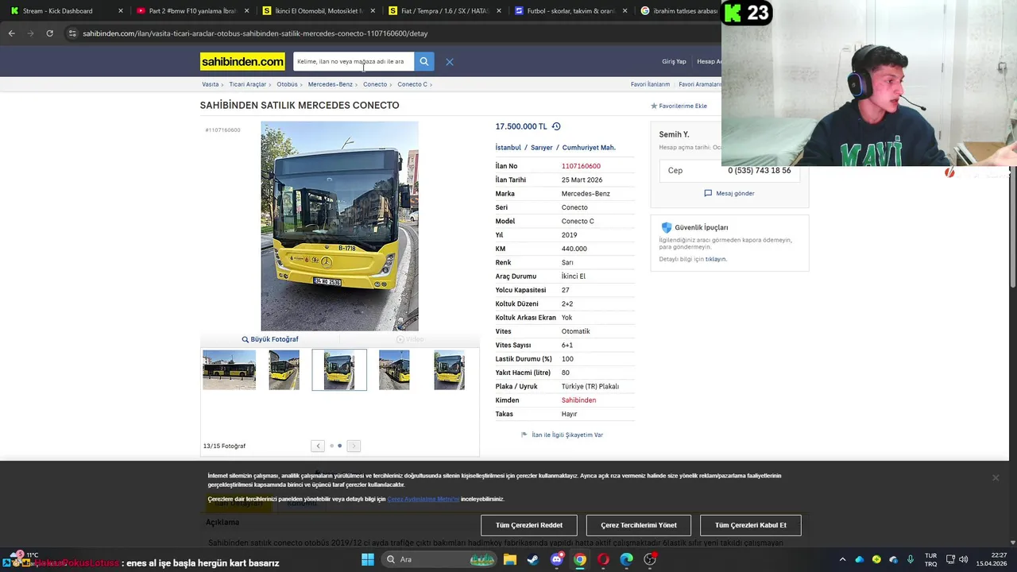Viewport: 1017px width, 572px height.
Task: Clear the search box with the X icon
Action: [x=450, y=62]
